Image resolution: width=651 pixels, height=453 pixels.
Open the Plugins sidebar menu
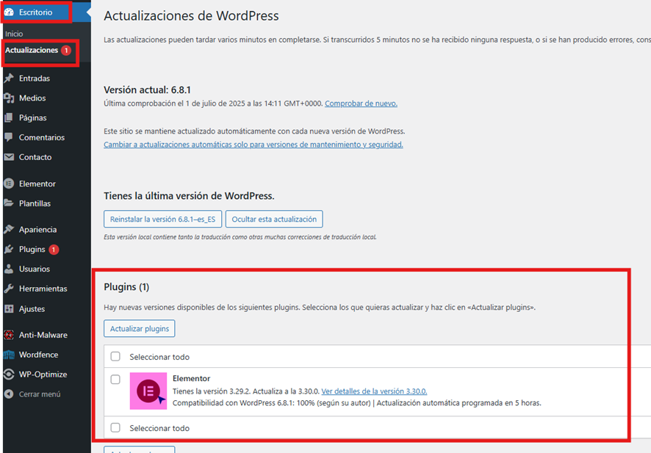click(x=32, y=250)
